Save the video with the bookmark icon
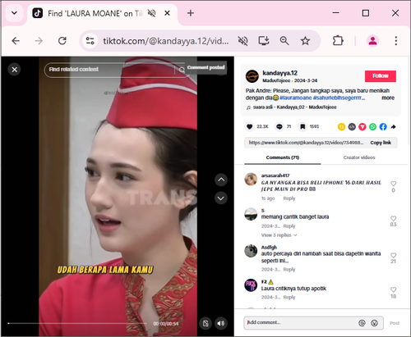 tap(302, 126)
